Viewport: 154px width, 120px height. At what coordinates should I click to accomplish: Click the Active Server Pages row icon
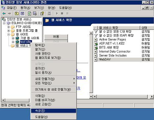tap(96, 39)
